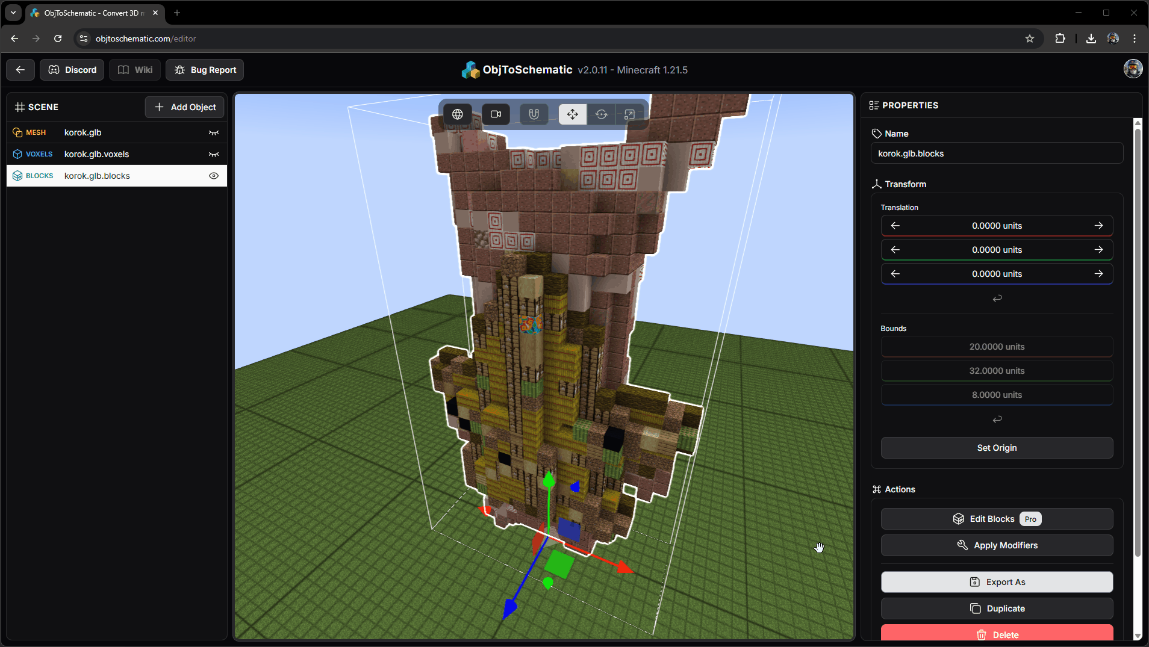Open the Bug Report page
Screen dimensions: 1149x647
[x=205, y=70]
